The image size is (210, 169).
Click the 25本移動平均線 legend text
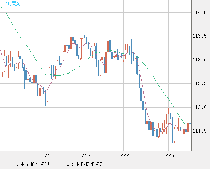86,164
